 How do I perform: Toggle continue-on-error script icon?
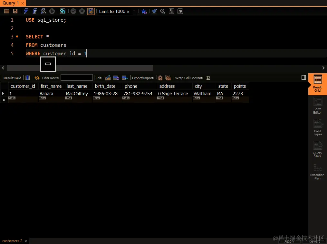point(63,11)
